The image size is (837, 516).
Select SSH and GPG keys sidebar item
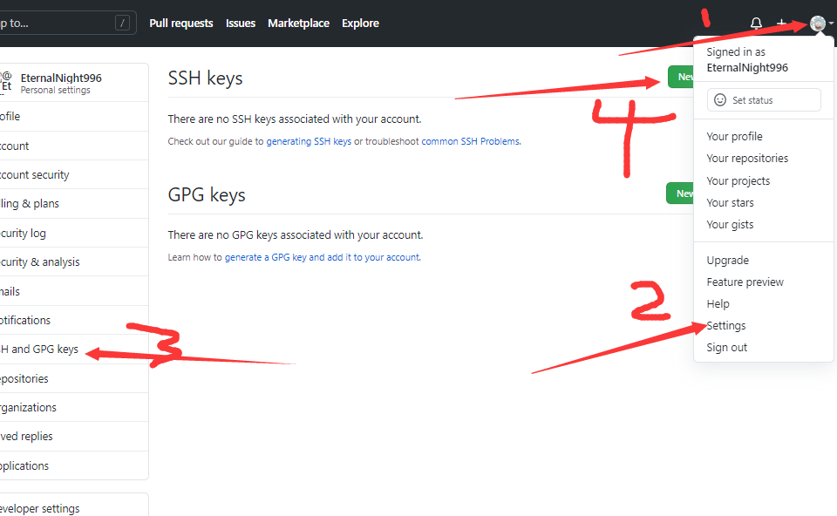coord(74,349)
